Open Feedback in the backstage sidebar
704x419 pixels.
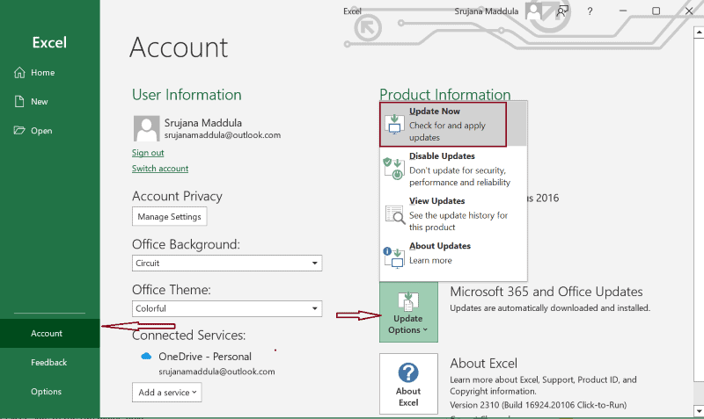pyautogui.click(x=50, y=362)
